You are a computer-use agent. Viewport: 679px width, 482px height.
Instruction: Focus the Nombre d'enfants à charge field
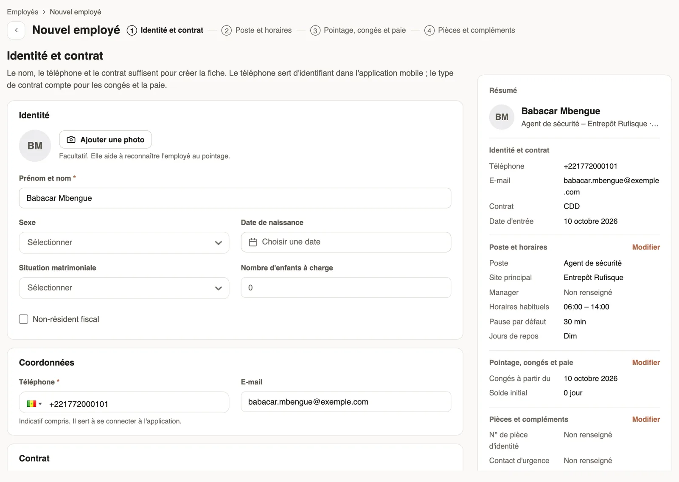[x=346, y=288]
